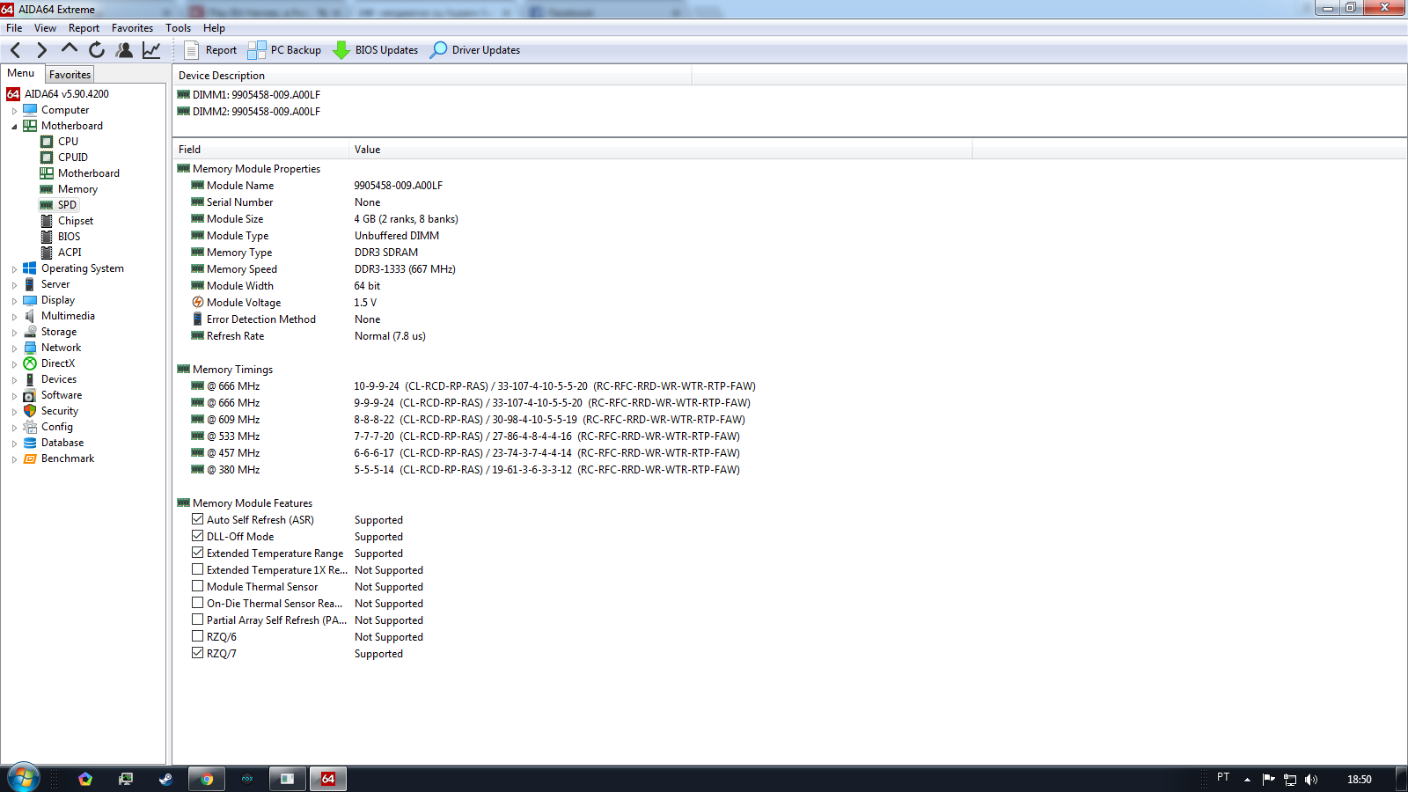The width and height of the screenshot is (1408, 792).
Task: Click the Device Description column header
Action: tap(432, 76)
